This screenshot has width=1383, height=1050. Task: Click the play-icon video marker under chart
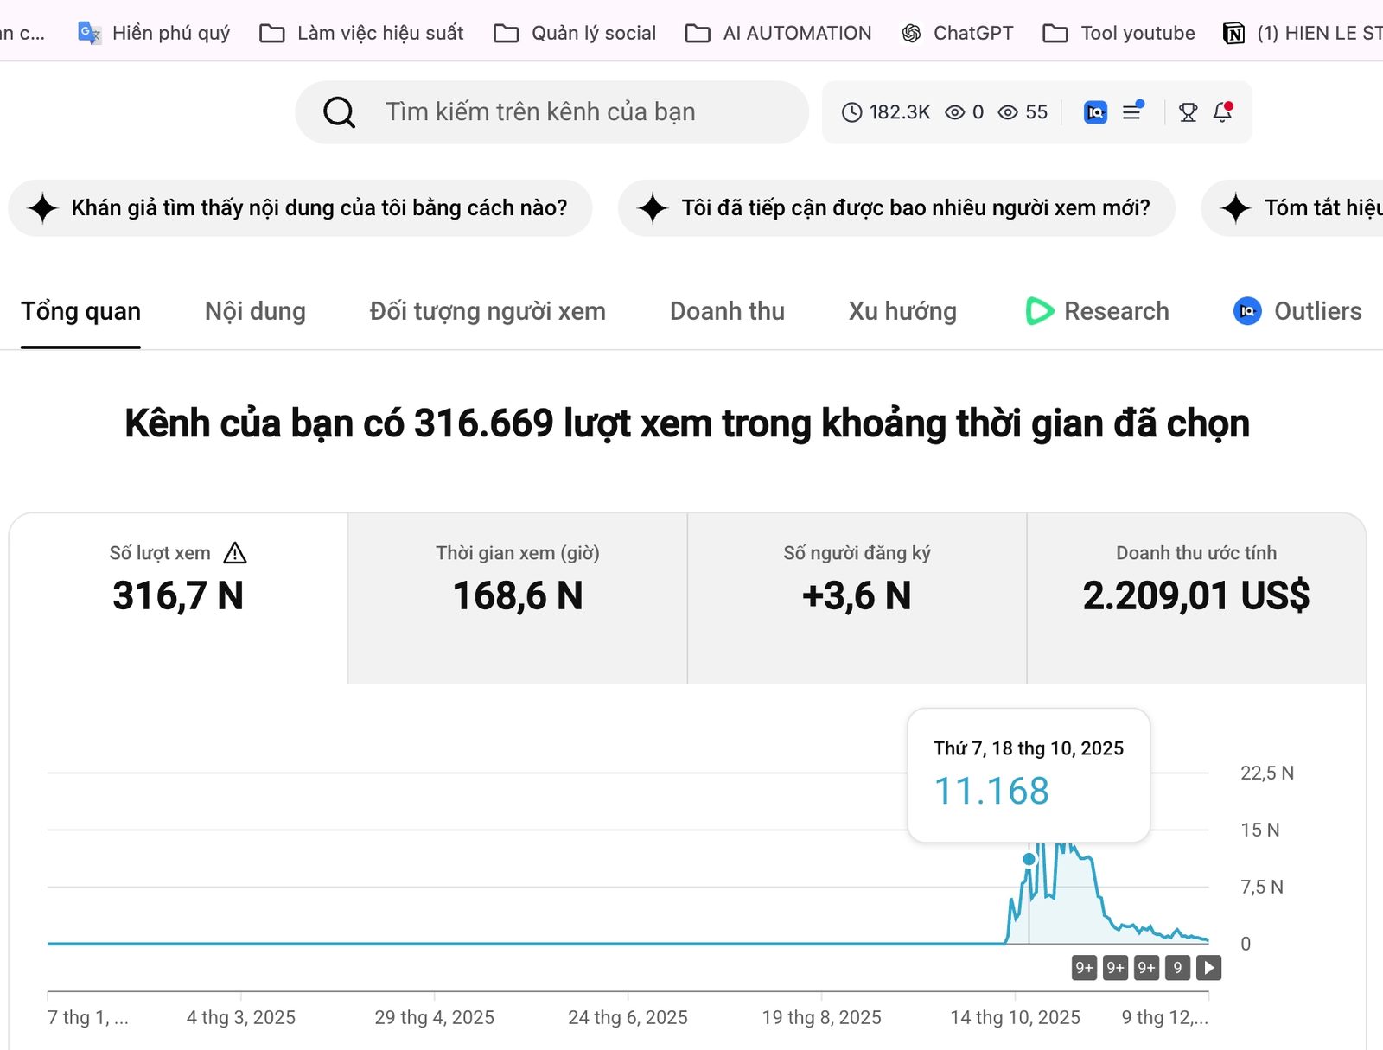(x=1209, y=968)
